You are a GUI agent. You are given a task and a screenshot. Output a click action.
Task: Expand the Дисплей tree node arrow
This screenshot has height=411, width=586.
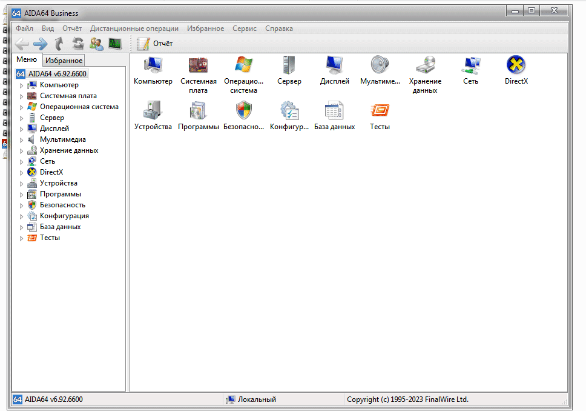21,129
